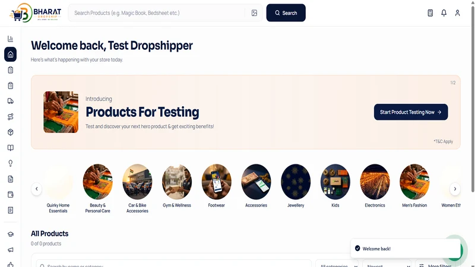Open the bar chart analytics sidebar icon
Image resolution: width=475 pixels, height=267 pixels.
pyautogui.click(x=10, y=39)
